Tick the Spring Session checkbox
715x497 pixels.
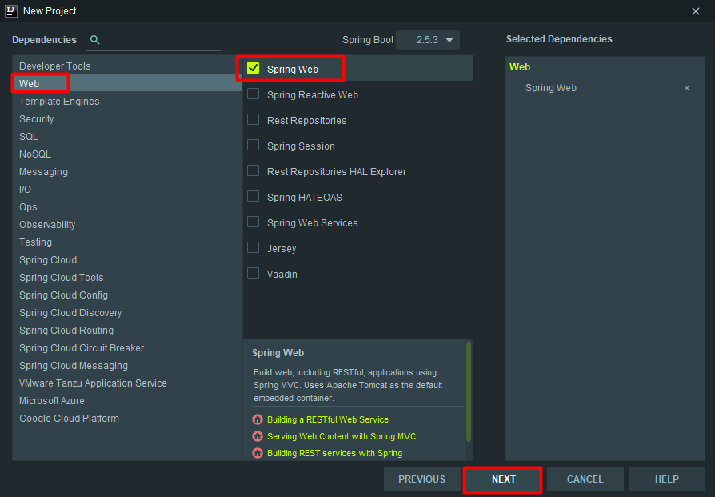[x=253, y=145]
